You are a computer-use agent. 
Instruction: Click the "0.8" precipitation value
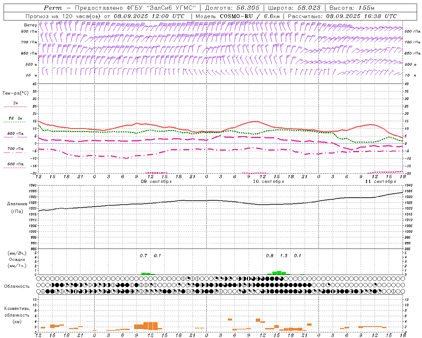pyautogui.click(x=270, y=255)
